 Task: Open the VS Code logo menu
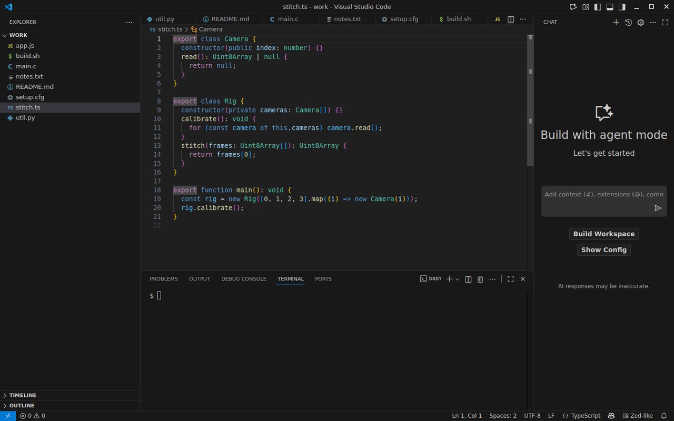(x=8, y=7)
